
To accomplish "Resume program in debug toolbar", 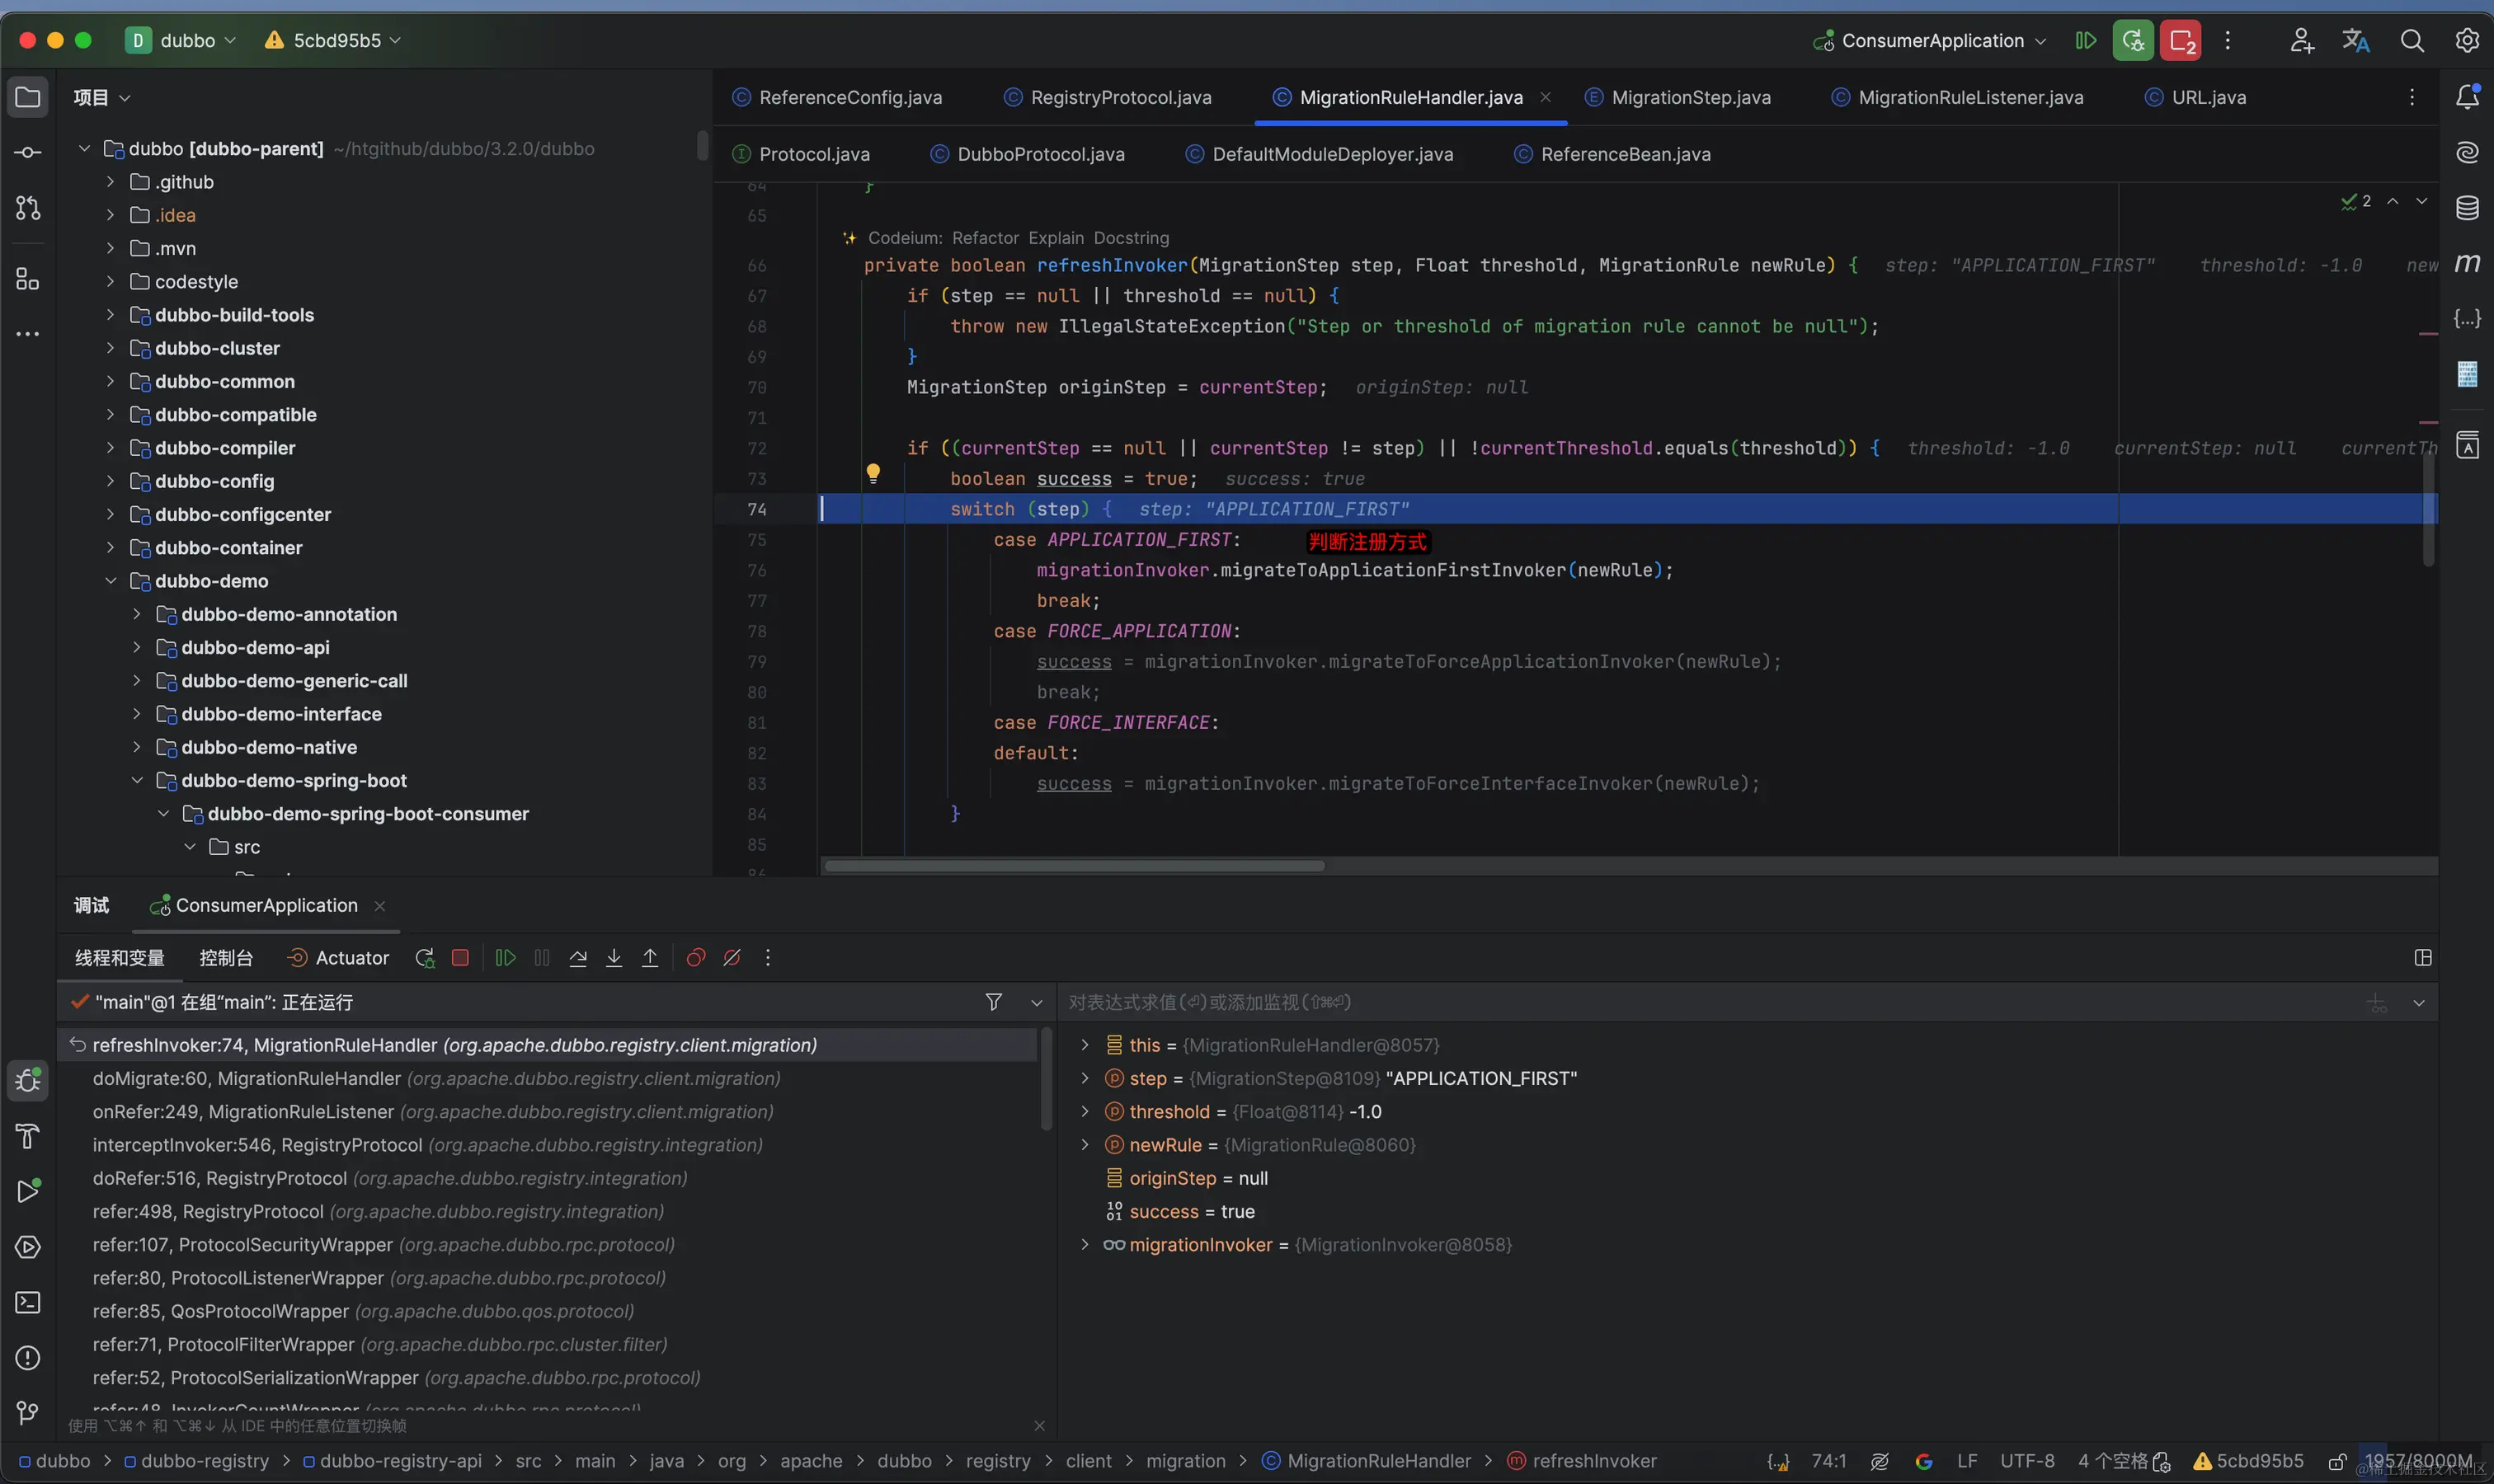I will [506, 958].
